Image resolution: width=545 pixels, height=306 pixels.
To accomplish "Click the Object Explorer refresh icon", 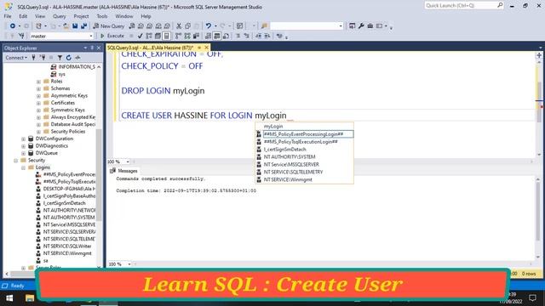I will point(68,58).
